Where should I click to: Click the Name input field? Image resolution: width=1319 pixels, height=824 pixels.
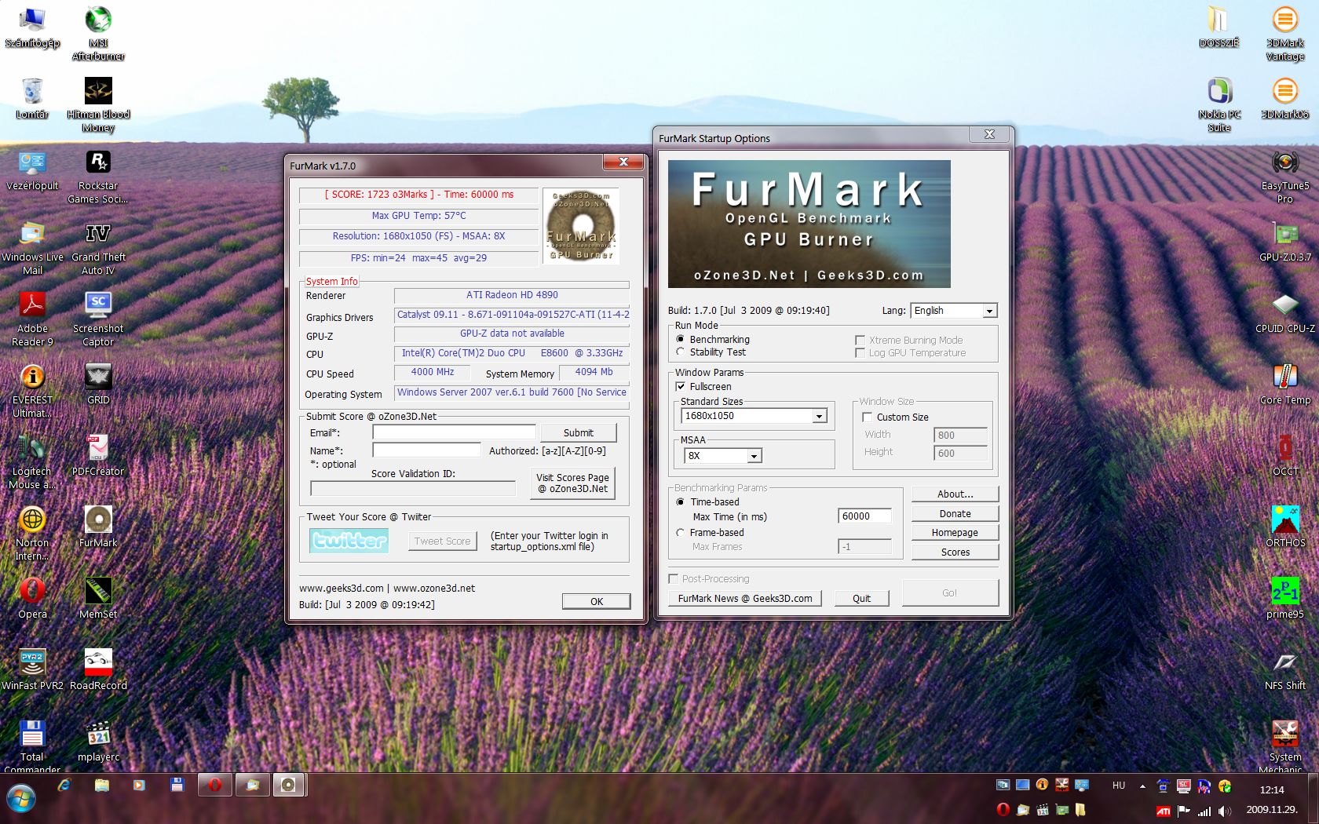click(426, 450)
